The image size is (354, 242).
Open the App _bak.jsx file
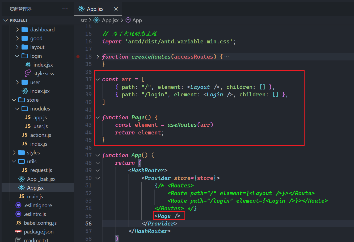(38, 179)
